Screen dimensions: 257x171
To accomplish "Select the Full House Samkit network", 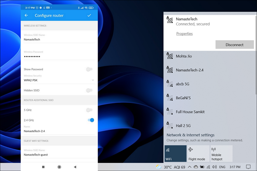I will pos(210,112).
